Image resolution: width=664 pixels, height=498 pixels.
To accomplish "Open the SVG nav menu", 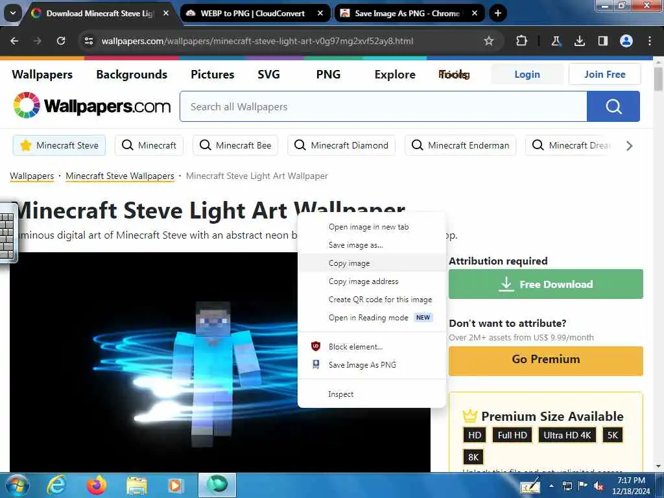I will coord(268,75).
